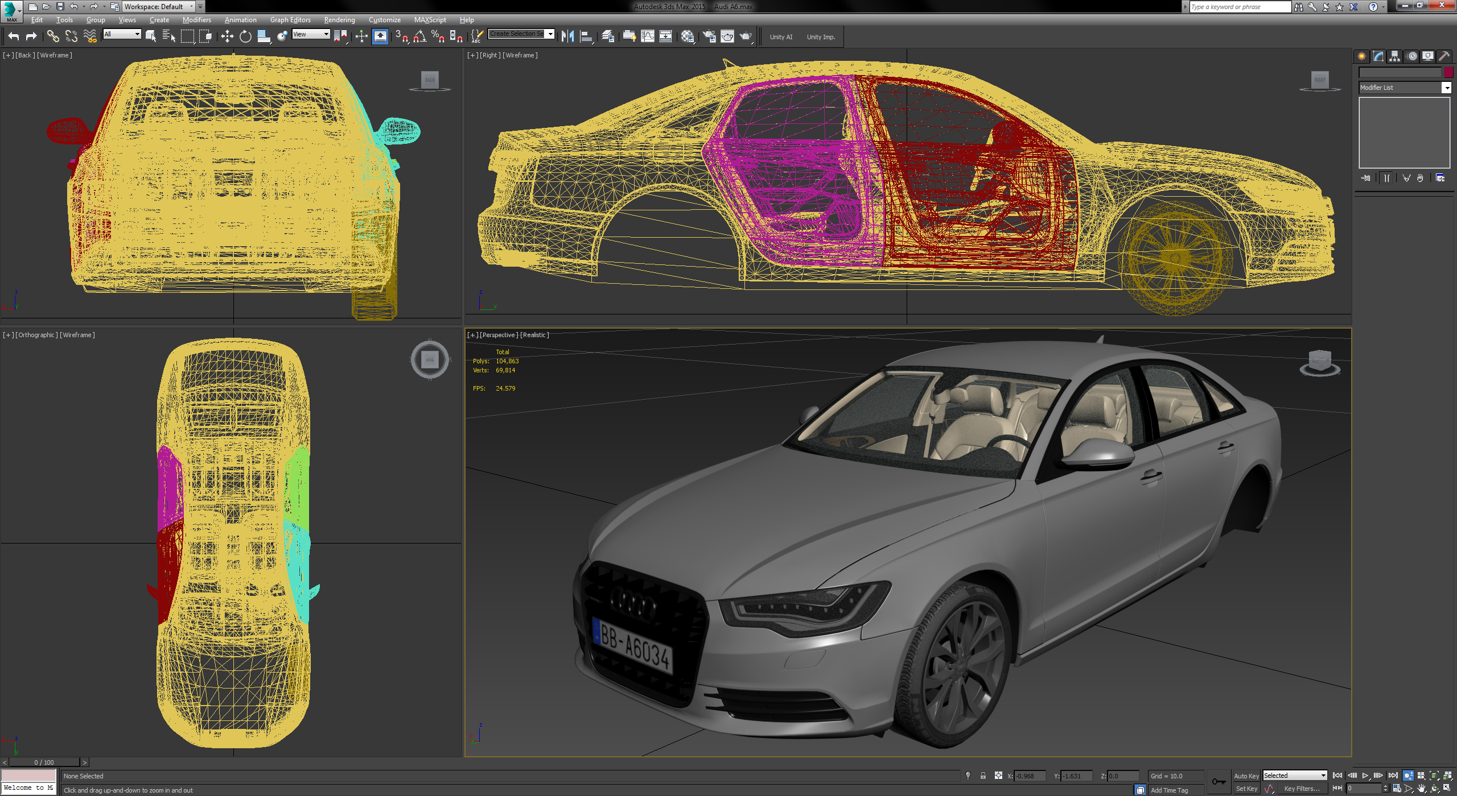1457x796 pixels.
Task: Toggle Auto Key animation mode
Action: pyautogui.click(x=1246, y=775)
